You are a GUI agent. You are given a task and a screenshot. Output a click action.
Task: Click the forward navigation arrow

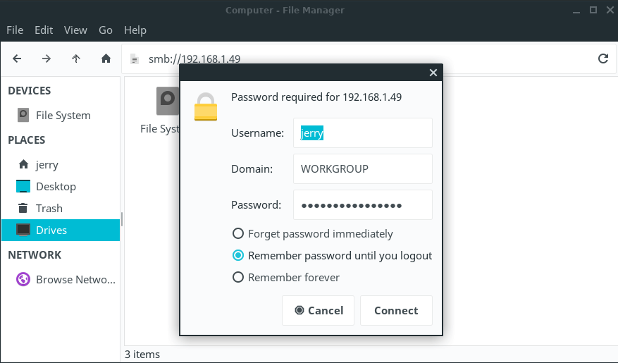click(x=47, y=59)
